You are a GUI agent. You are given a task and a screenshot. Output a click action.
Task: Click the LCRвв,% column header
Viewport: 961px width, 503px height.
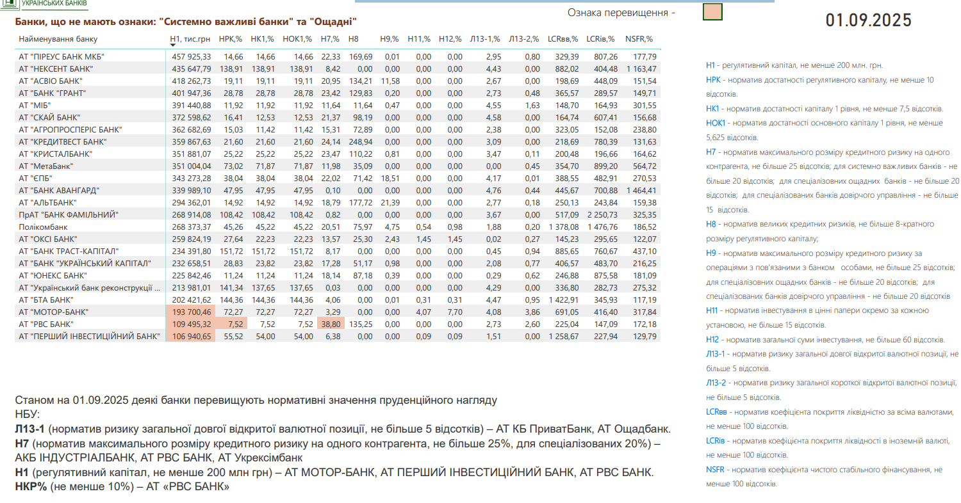point(563,38)
